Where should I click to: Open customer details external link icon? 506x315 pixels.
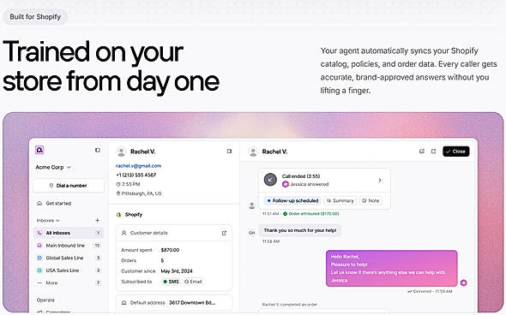[x=224, y=233]
